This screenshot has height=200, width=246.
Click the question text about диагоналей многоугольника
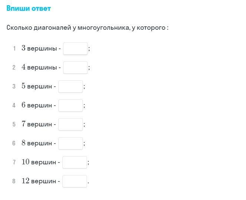click(87, 28)
